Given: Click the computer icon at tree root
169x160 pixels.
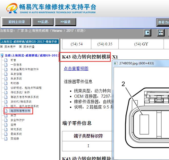Looking at the screenshot, I should point(2,55).
